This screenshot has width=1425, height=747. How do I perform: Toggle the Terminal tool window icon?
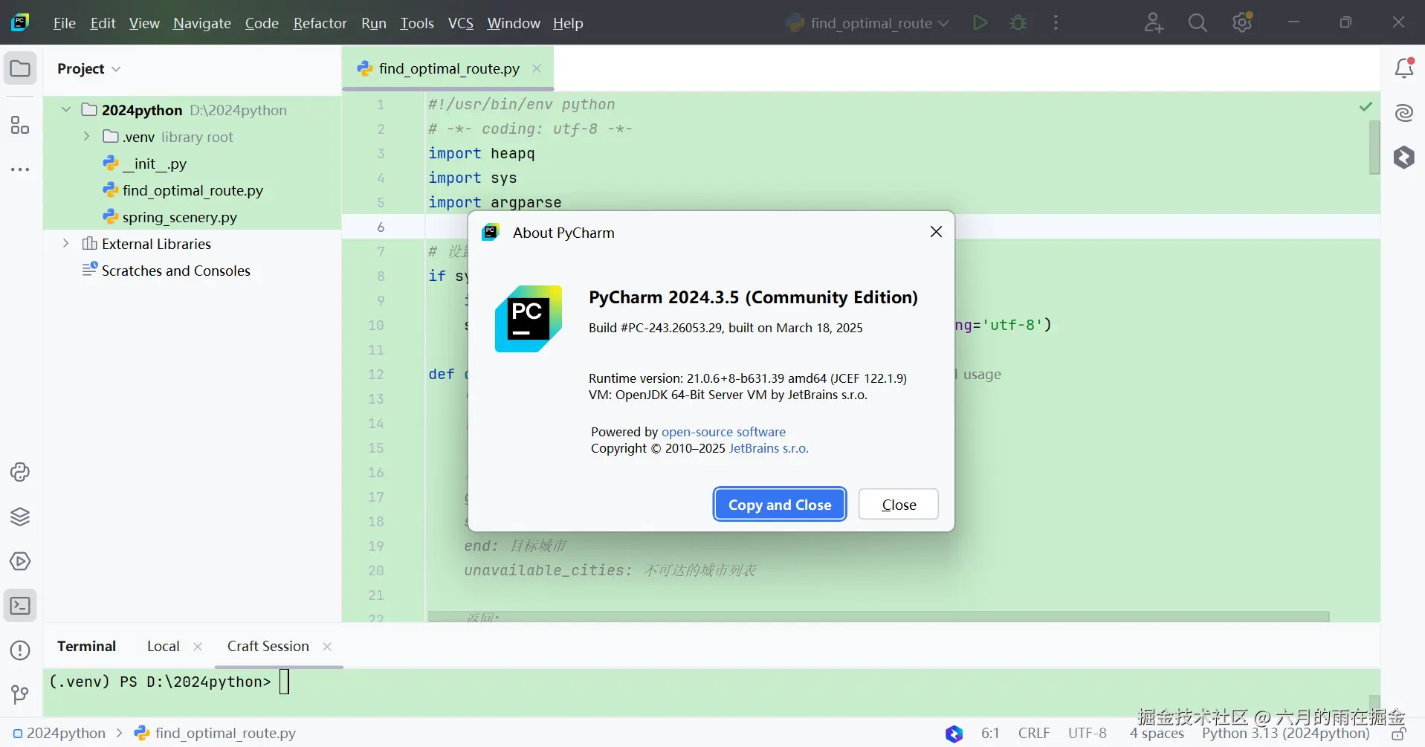pyautogui.click(x=20, y=606)
